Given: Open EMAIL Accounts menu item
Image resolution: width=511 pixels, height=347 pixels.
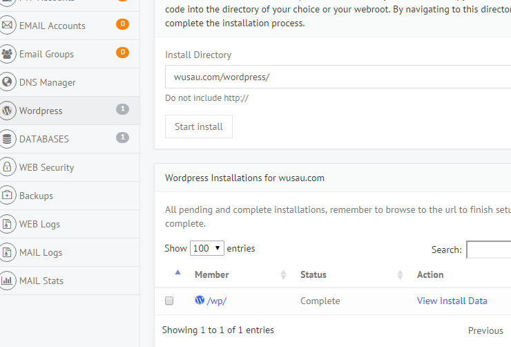Looking at the screenshot, I should (70, 26).
